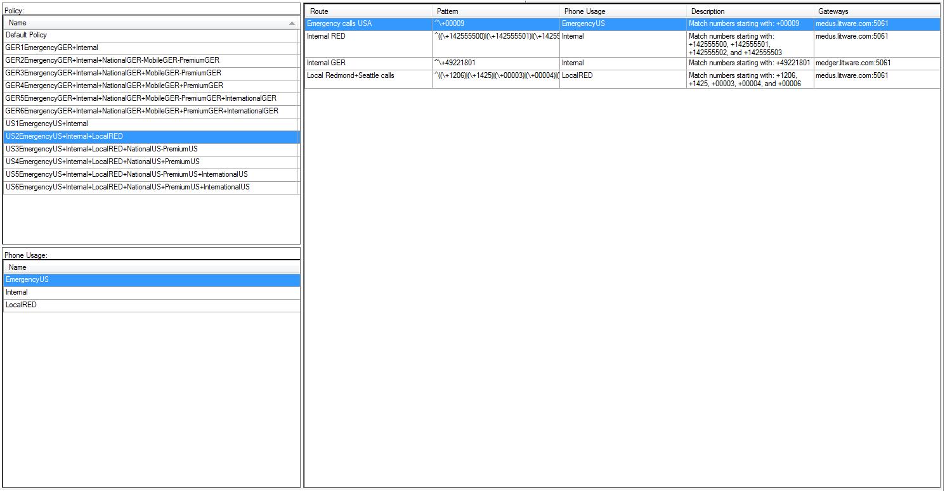Select LocalRED in Phone Usage list
This screenshot has height=491, width=945.
tap(152, 305)
